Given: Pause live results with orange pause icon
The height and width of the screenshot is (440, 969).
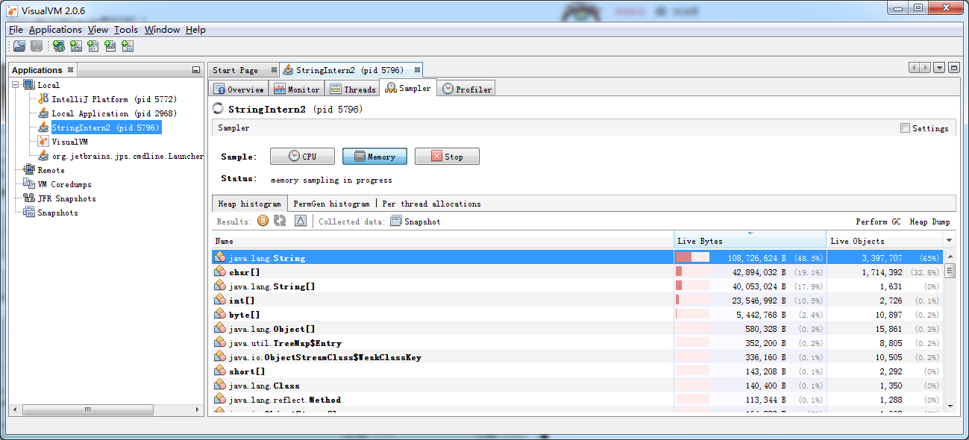Looking at the screenshot, I should [x=263, y=221].
